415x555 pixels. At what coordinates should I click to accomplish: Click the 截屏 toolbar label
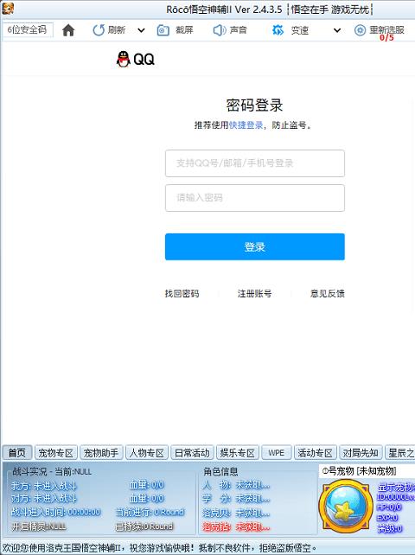(x=184, y=30)
